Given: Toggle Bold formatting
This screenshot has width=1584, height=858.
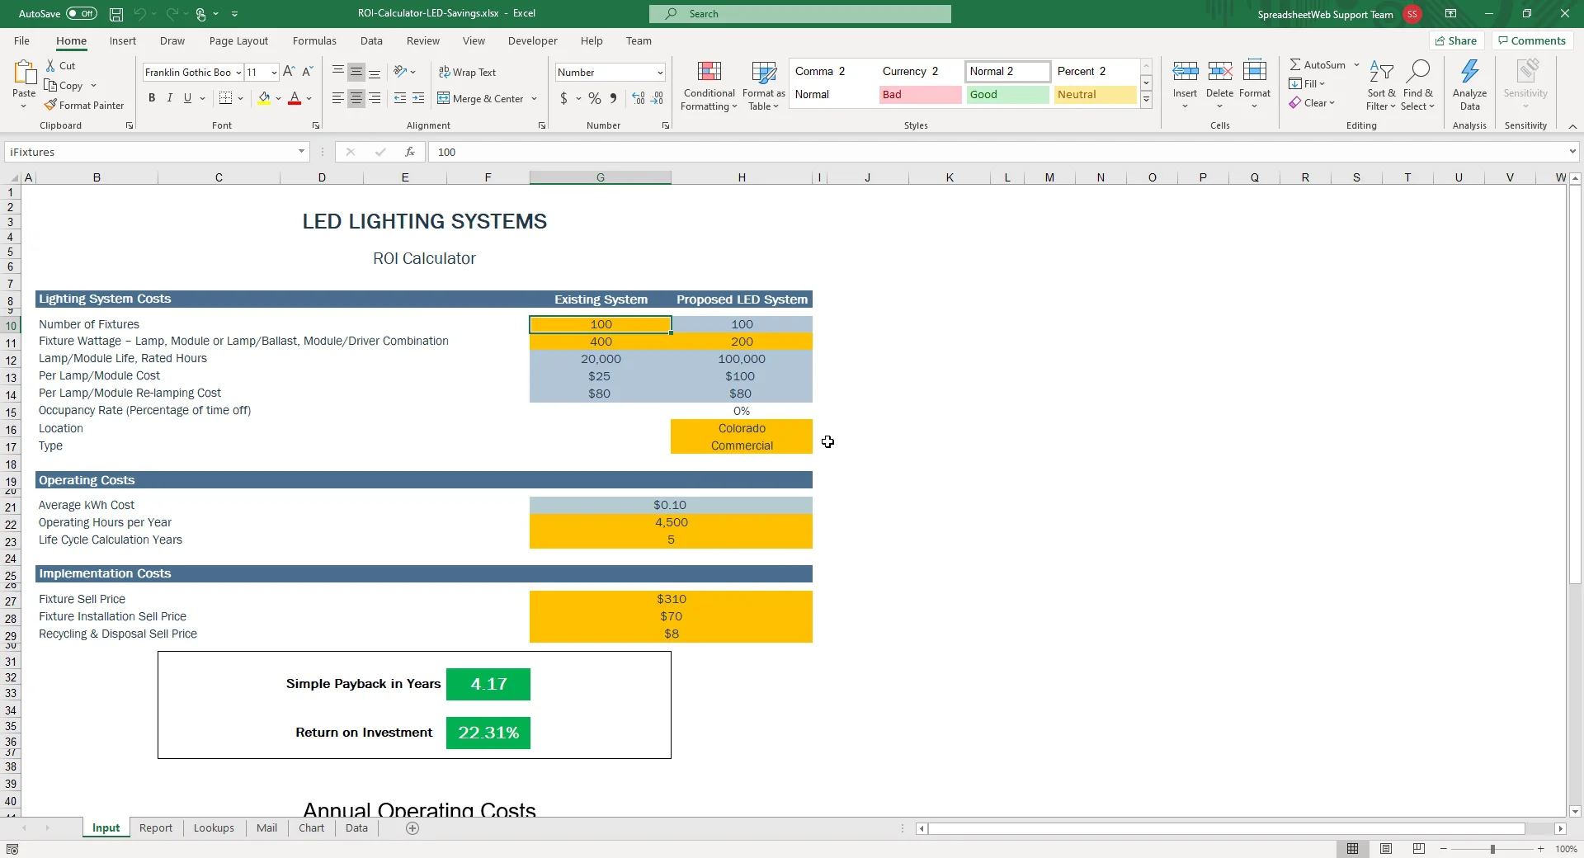Looking at the screenshot, I should click(152, 98).
